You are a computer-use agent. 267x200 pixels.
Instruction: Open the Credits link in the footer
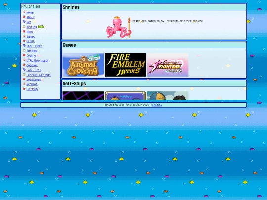tap(157, 105)
